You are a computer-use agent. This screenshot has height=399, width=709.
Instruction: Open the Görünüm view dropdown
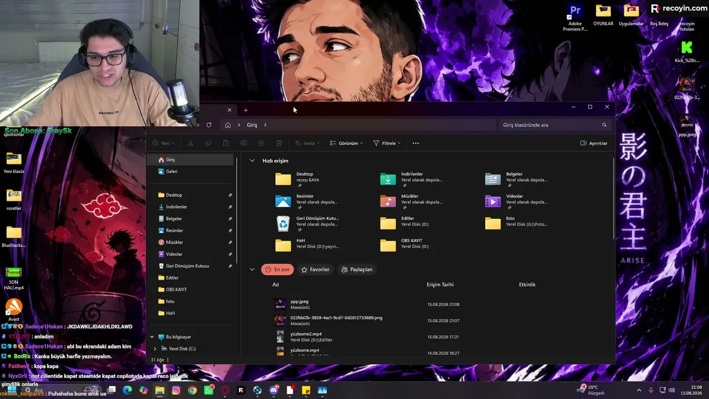[x=346, y=143]
